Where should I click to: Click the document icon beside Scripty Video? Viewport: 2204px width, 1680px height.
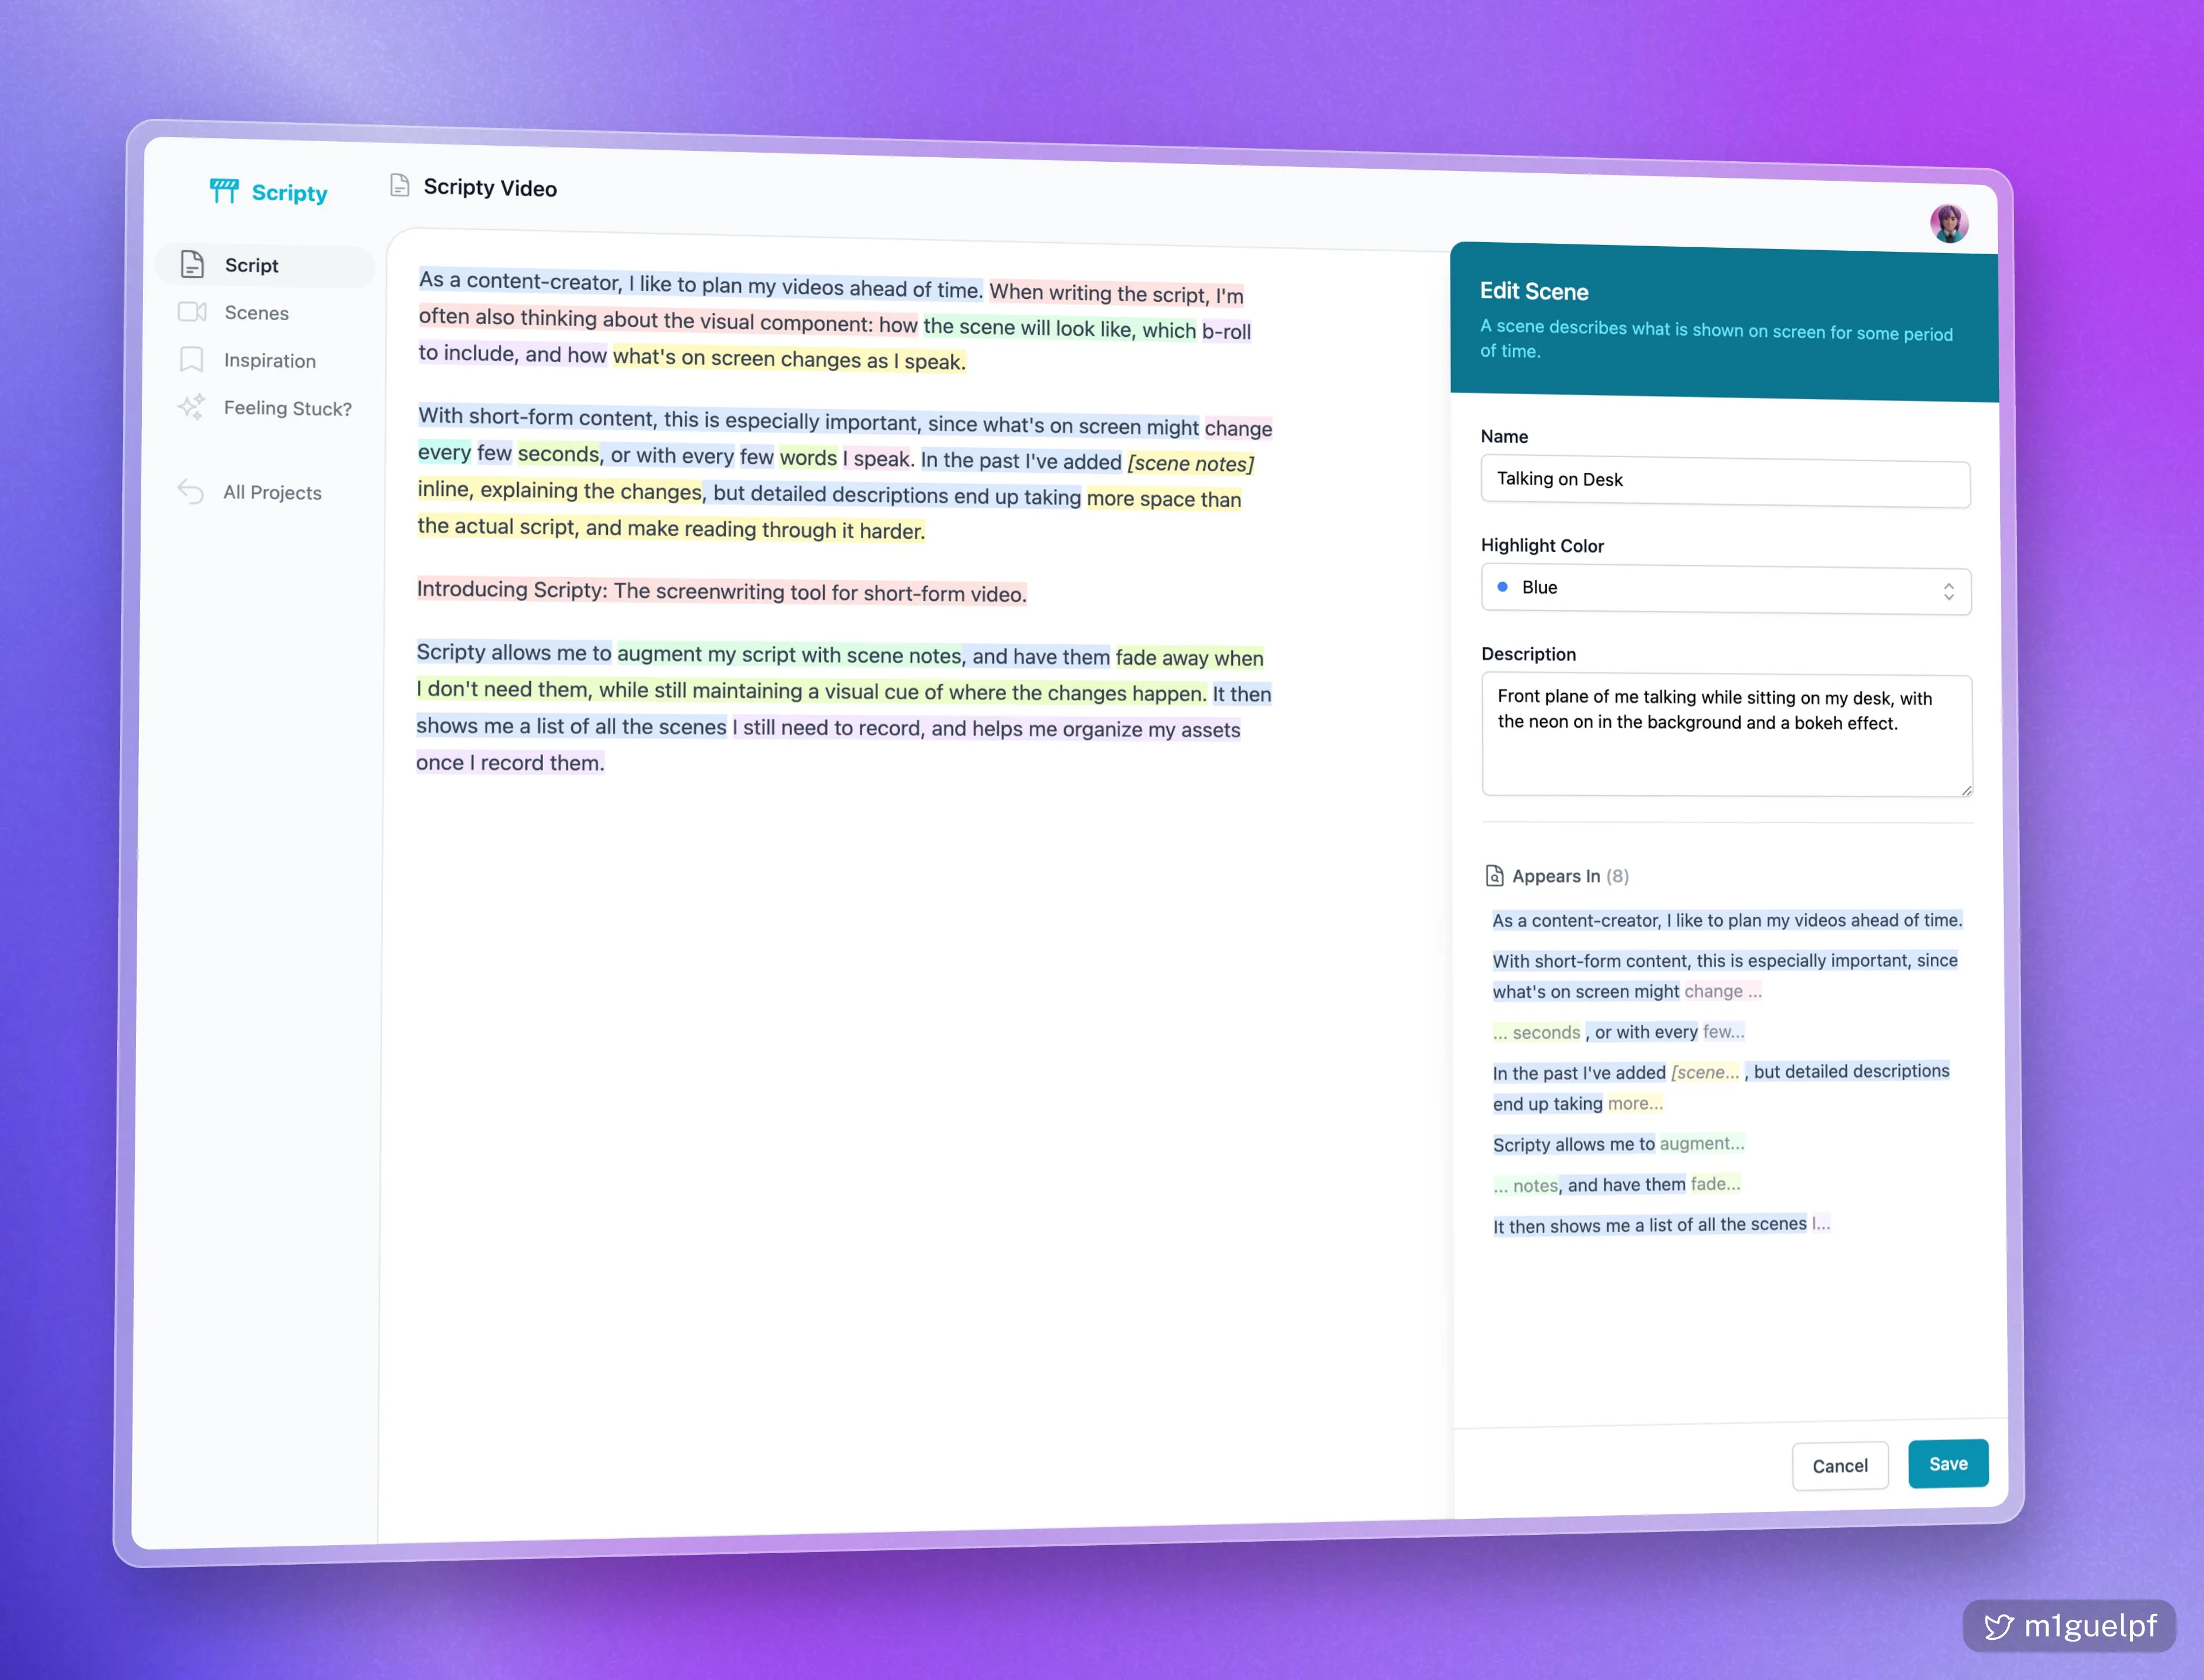point(401,186)
